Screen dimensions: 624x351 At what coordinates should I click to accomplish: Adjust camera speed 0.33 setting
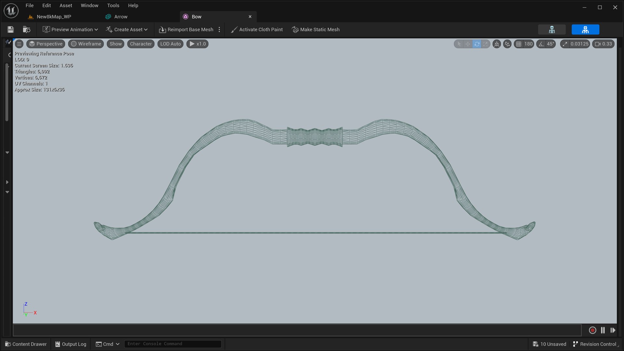pyautogui.click(x=604, y=44)
